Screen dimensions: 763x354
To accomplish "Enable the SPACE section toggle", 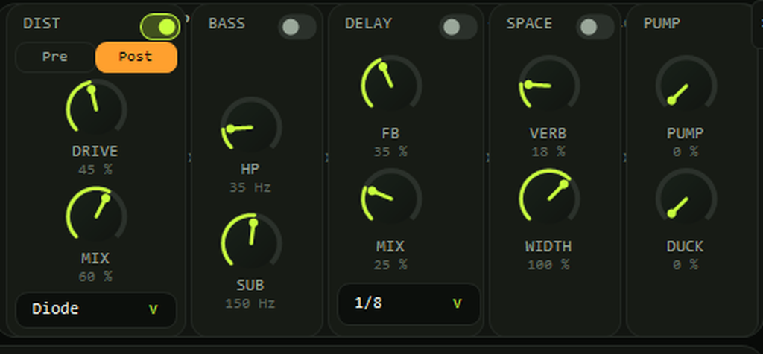I will pyautogui.click(x=595, y=27).
